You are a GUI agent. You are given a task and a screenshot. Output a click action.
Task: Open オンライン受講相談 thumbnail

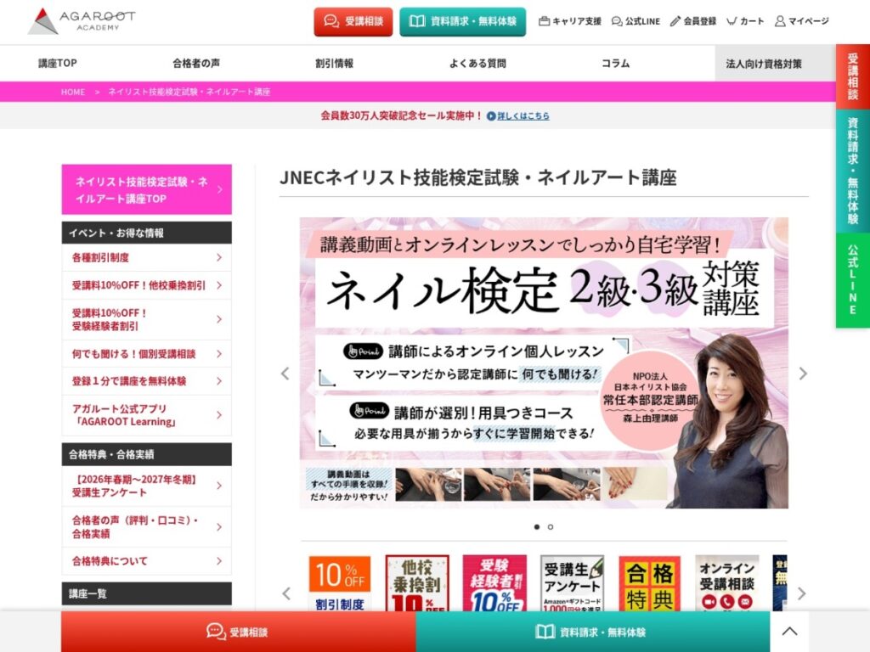(x=727, y=583)
